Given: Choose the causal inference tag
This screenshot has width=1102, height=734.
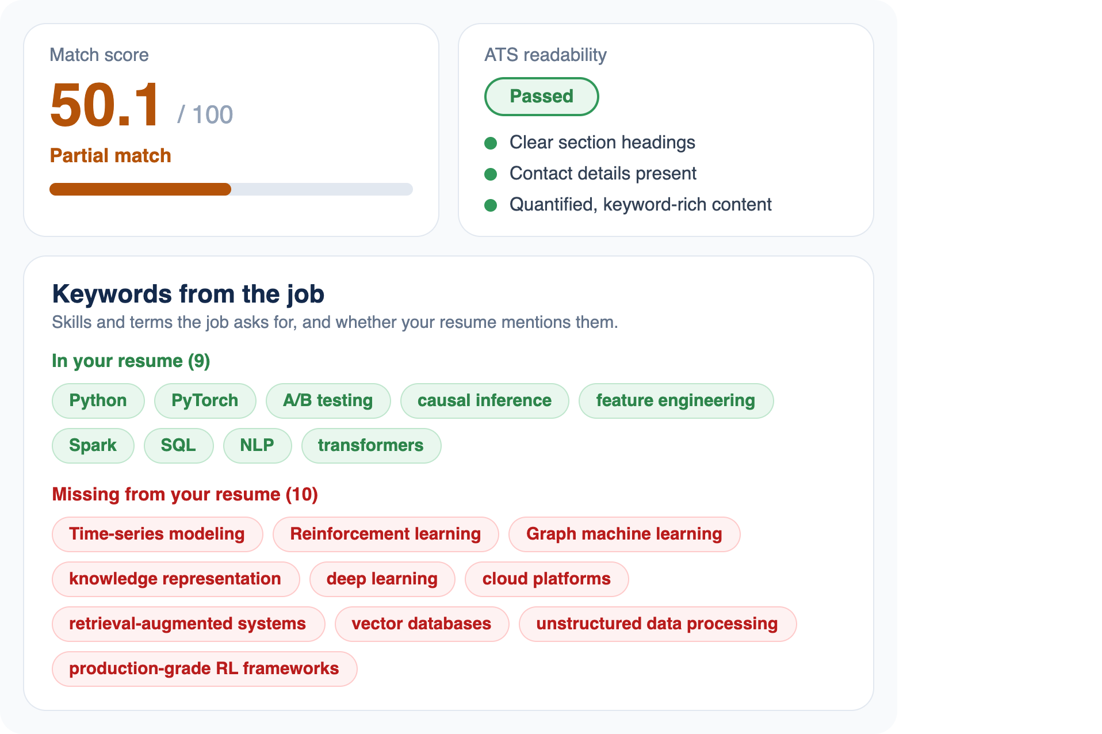Looking at the screenshot, I should point(484,400).
